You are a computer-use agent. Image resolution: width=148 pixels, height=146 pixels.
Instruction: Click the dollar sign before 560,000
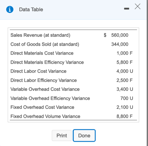105,35
